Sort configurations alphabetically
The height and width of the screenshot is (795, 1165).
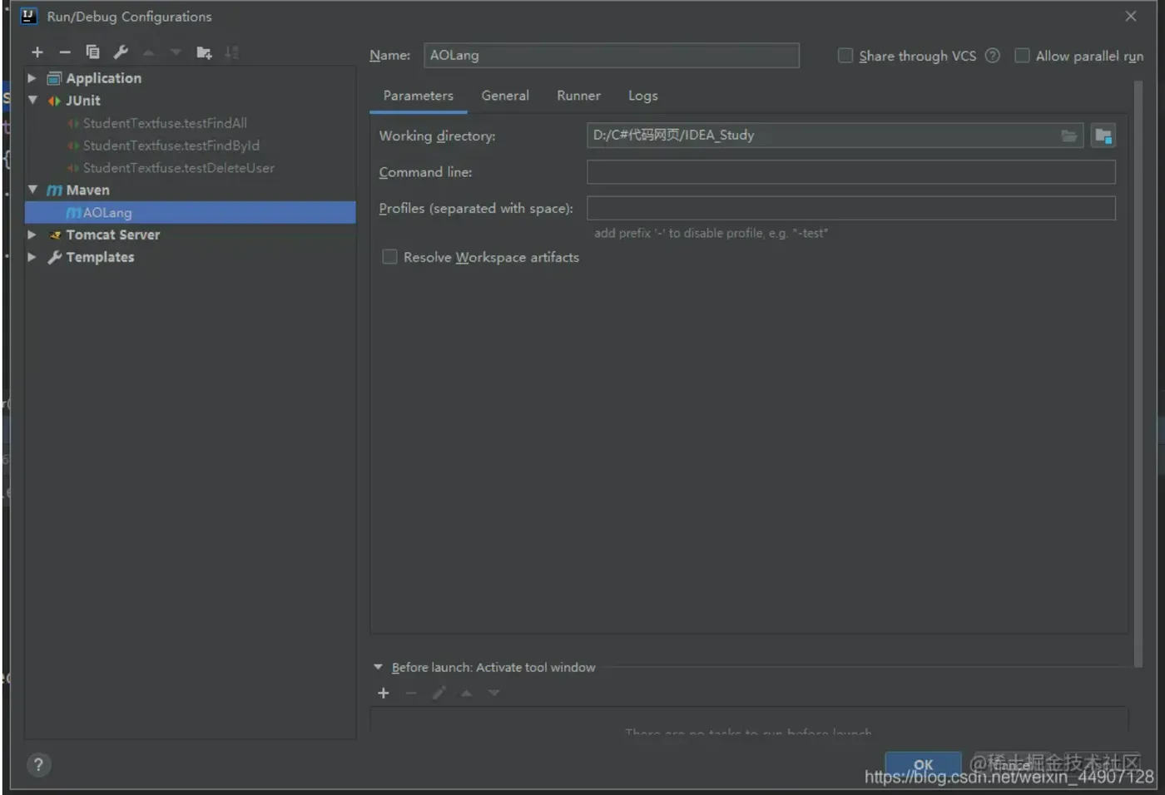(232, 52)
